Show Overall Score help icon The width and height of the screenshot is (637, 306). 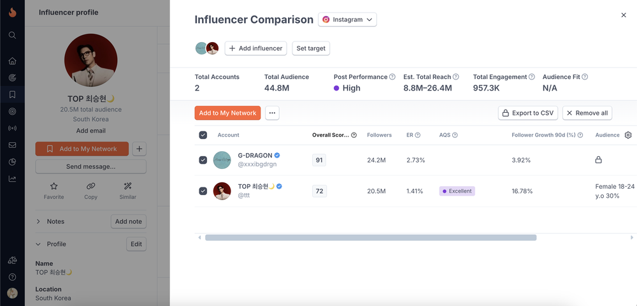[354, 135]
